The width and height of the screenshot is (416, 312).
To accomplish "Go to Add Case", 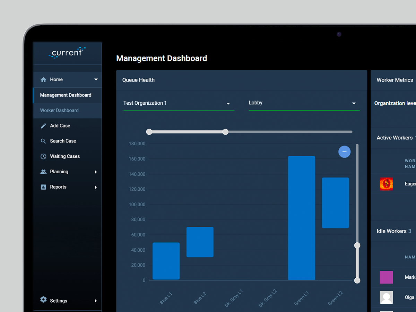I will [67, 126].
